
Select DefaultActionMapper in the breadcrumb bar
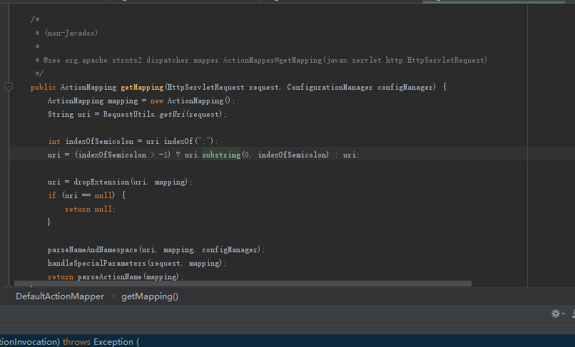[x=60, y=296]
